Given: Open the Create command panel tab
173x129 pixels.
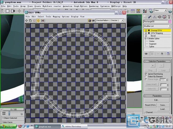Looking at the screenshot, I should pyautogui.click(x=145, y=17).
